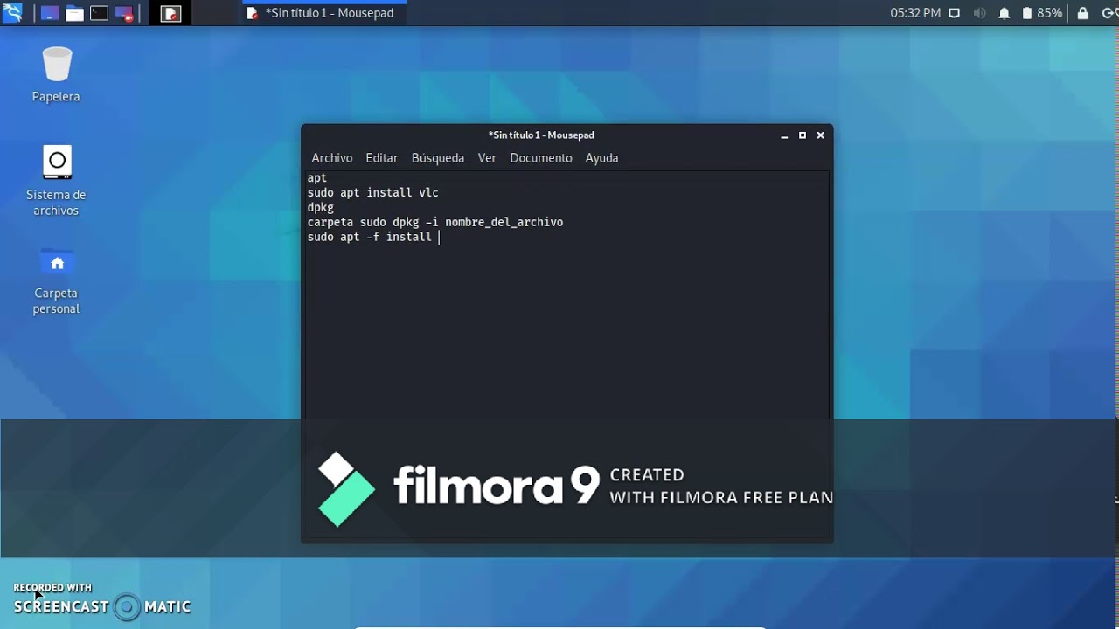The image size is (1119, 629).
Task: Select the Papelera trash desktop icon
Action: pos(56,74)
